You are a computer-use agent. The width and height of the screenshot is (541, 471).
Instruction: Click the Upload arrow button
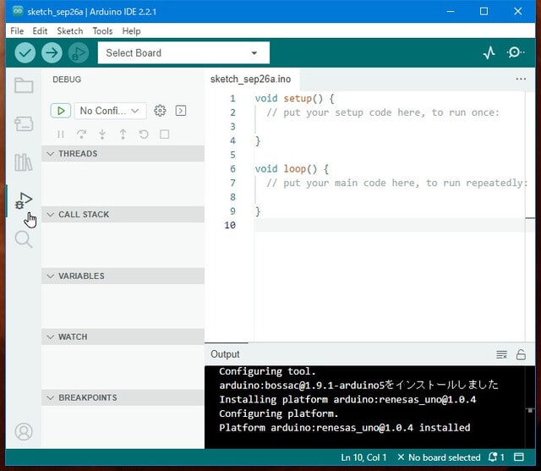coord(52,52)
